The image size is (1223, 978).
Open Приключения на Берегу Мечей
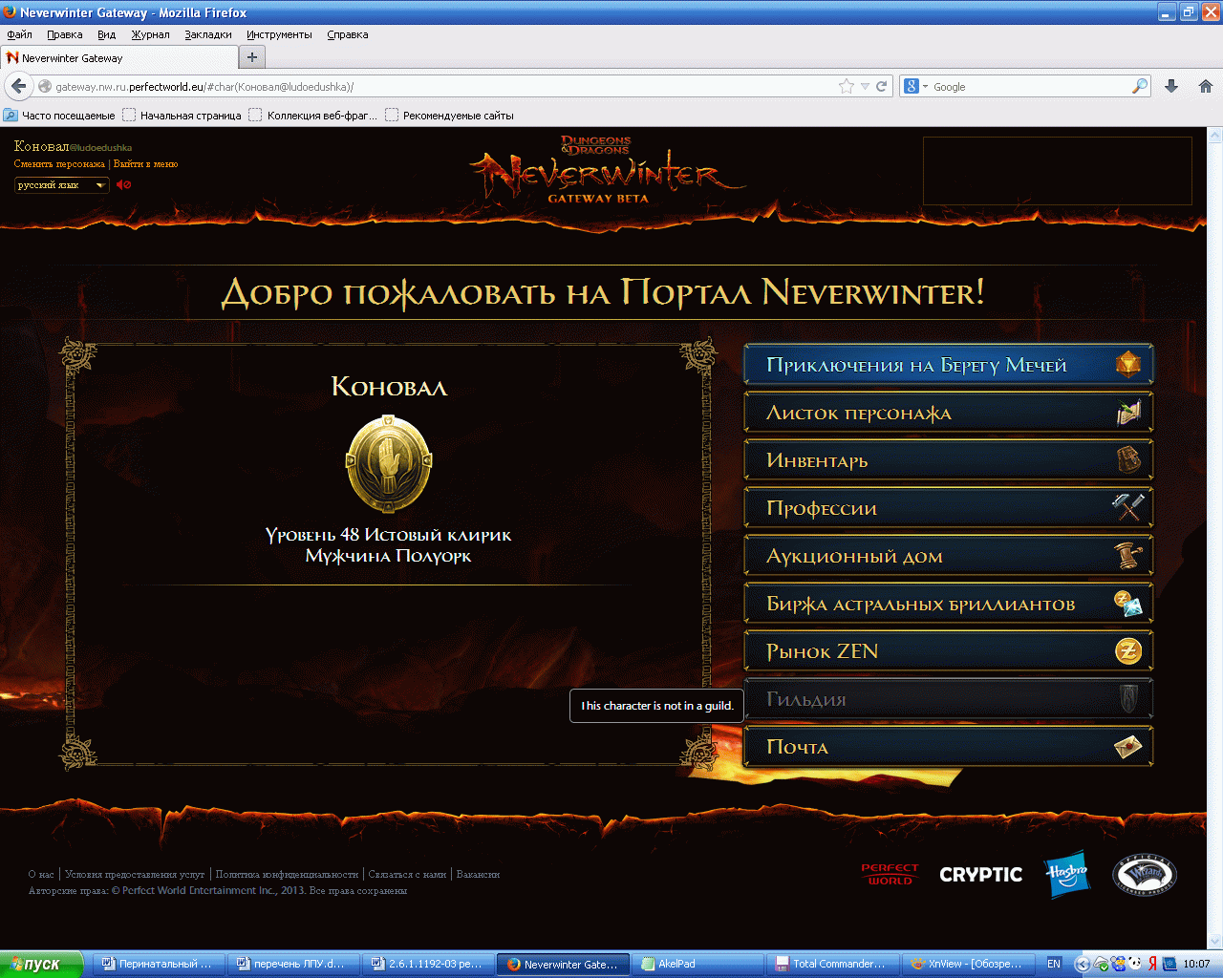tap(949, 365)
